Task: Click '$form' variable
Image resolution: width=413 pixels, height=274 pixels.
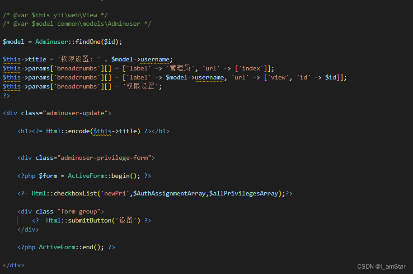Action: pos(48,176)
